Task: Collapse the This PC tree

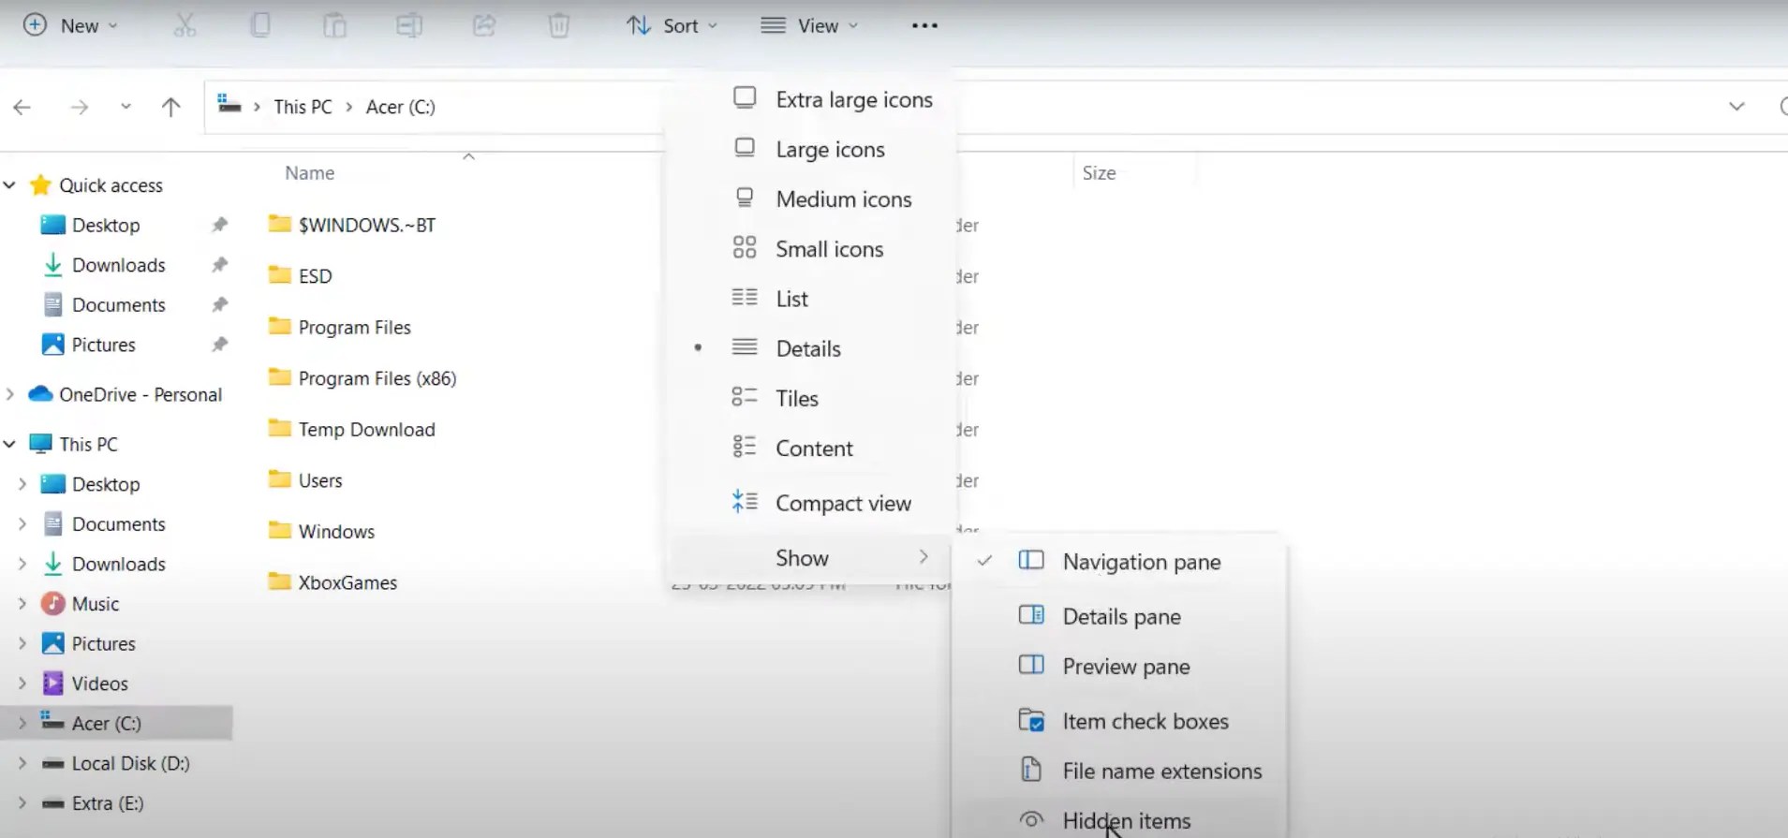Action: [10, 444]
